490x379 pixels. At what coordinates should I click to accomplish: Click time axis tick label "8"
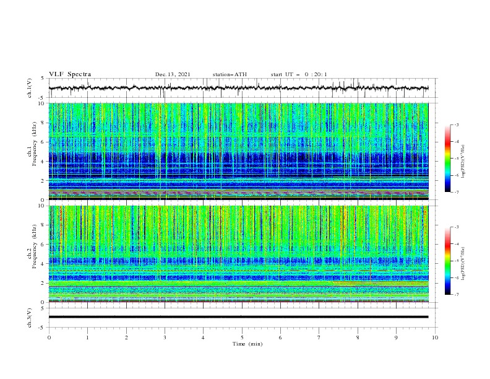tap(358, 338)
